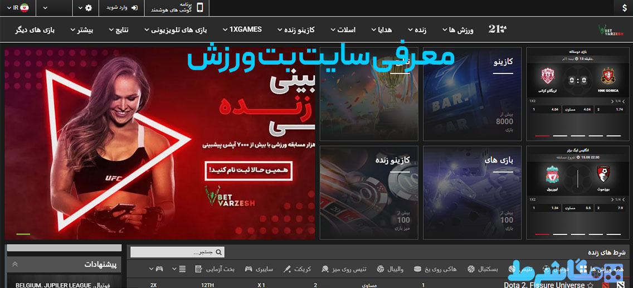Filter live bets by بخت آزمایی lottery
The width and height of the screenshot is (633, 288).
click(x=215, y=269)
